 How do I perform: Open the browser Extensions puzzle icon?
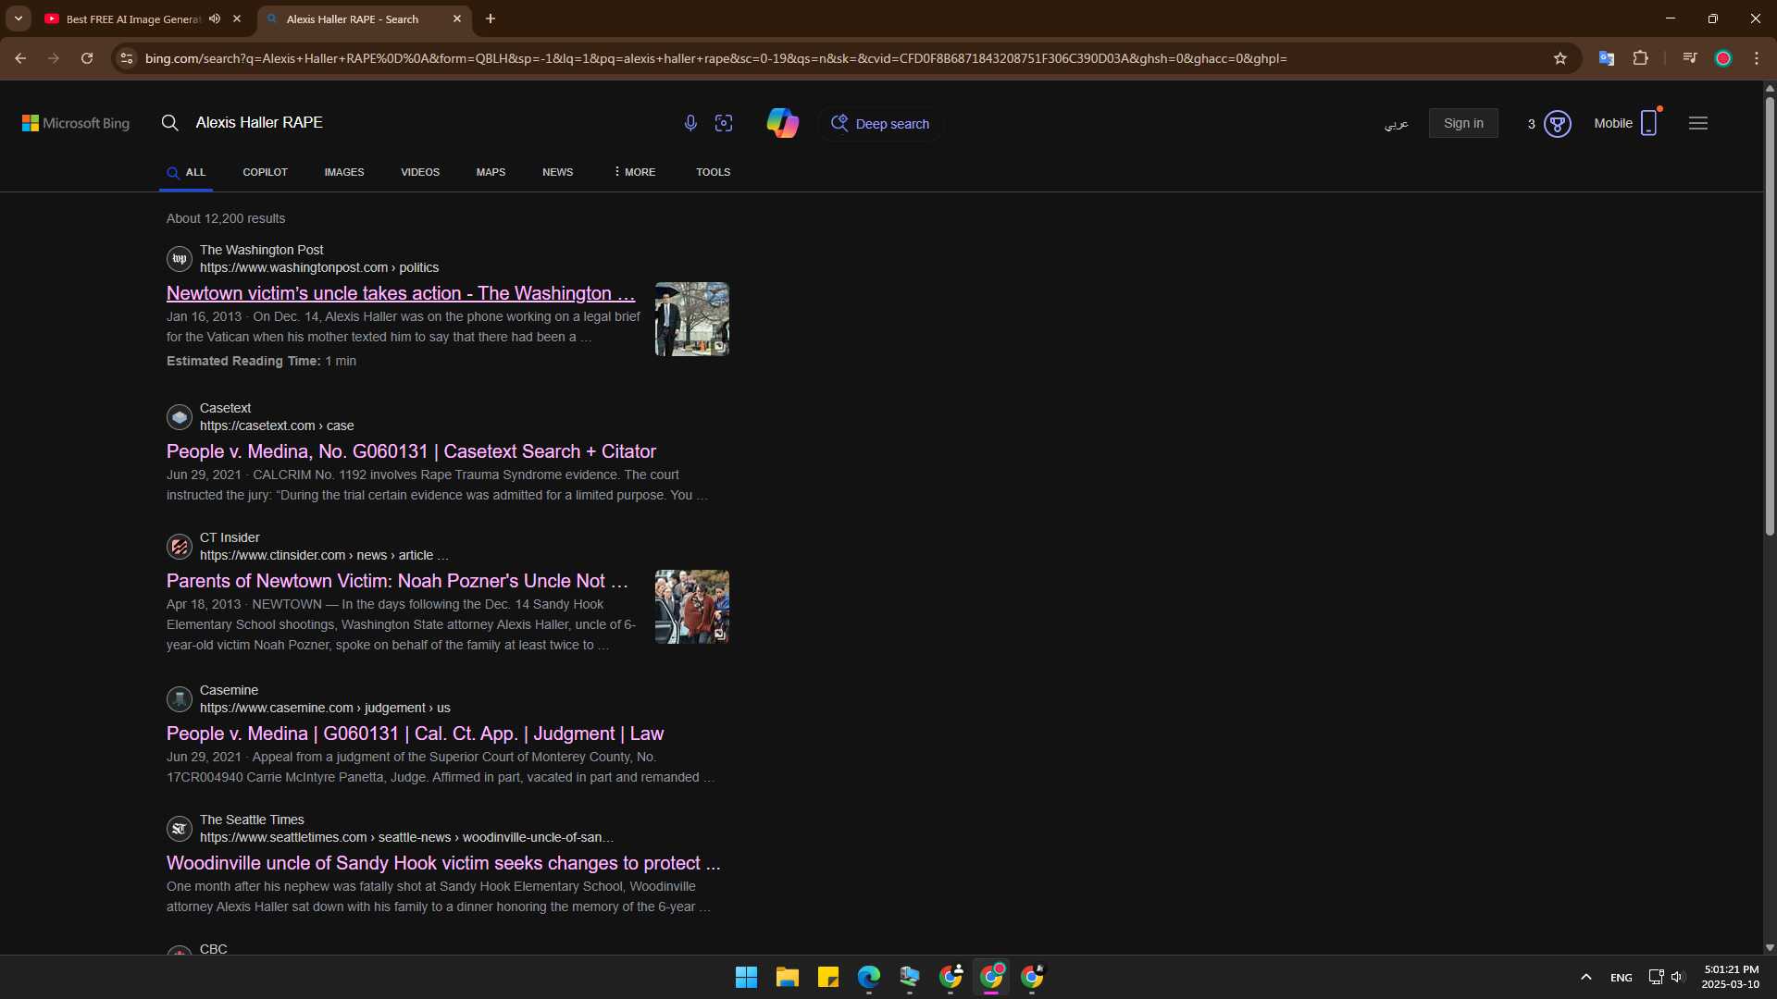[x=1640, y=58]
